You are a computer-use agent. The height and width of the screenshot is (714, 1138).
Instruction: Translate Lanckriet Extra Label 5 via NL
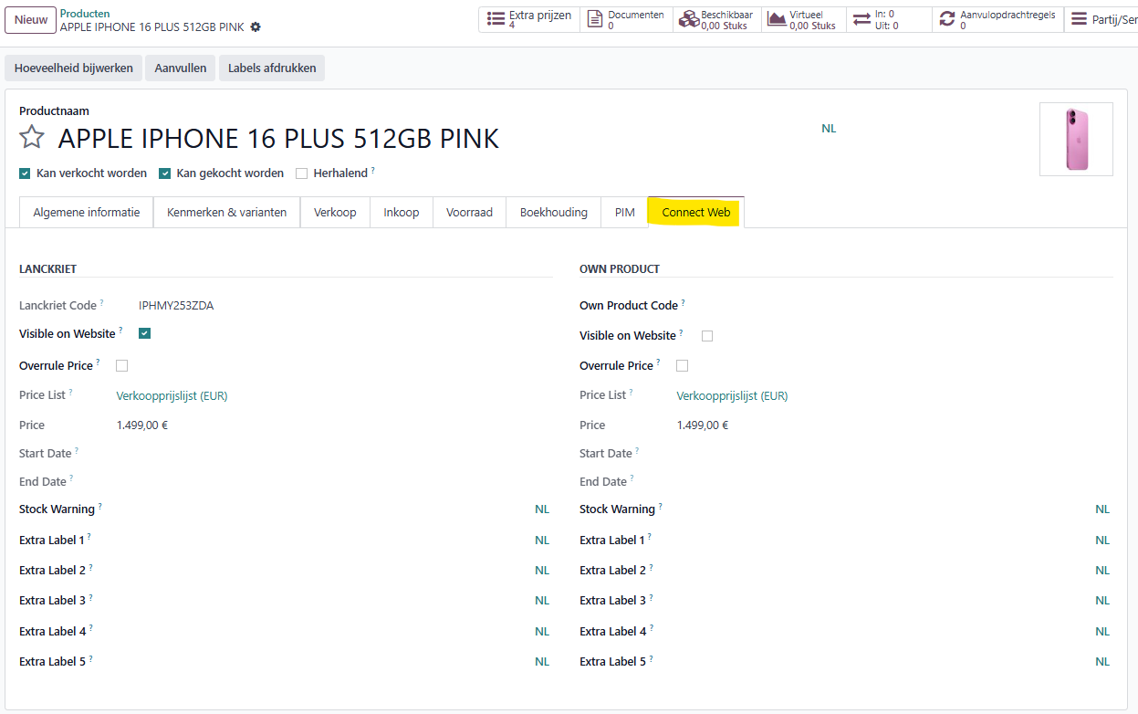(542, 662)
